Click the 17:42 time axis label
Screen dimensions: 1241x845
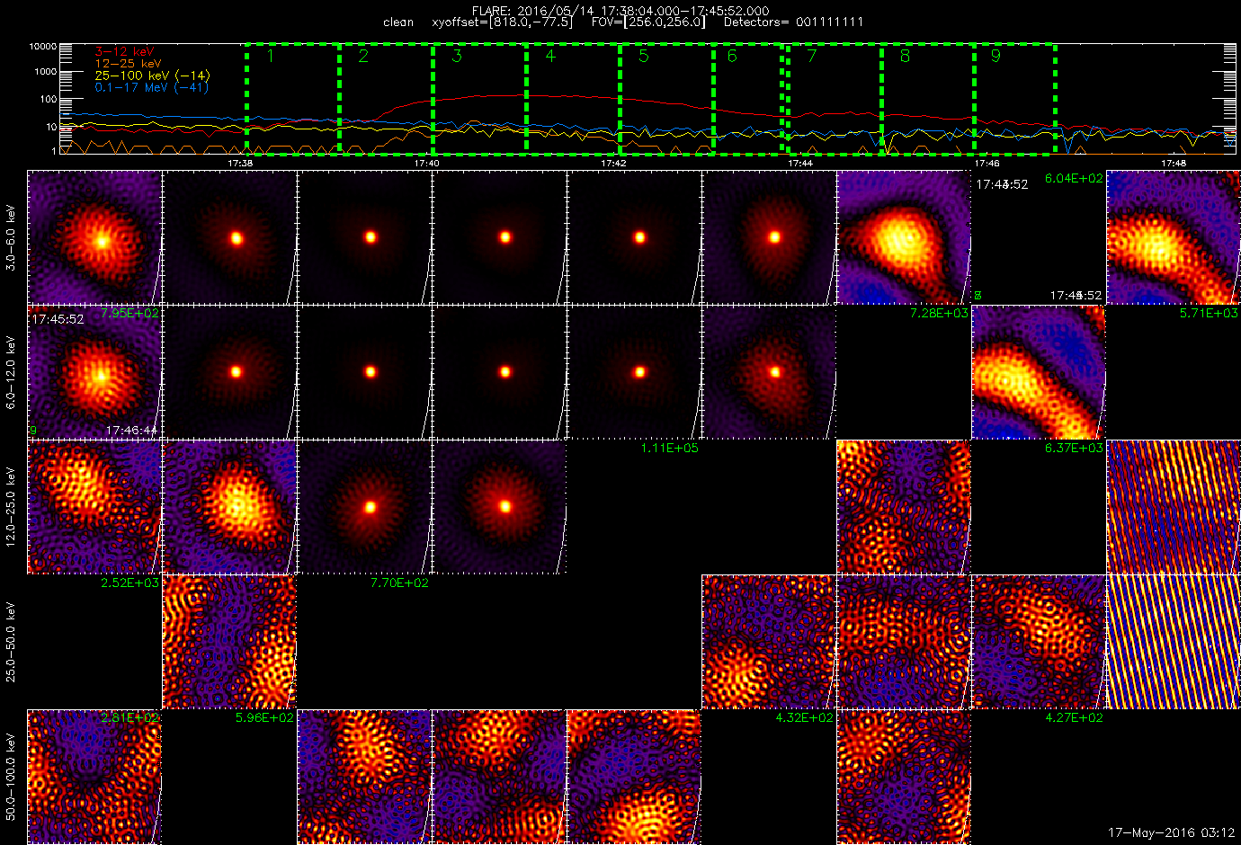pyautogui.click(x=613, y=164)
